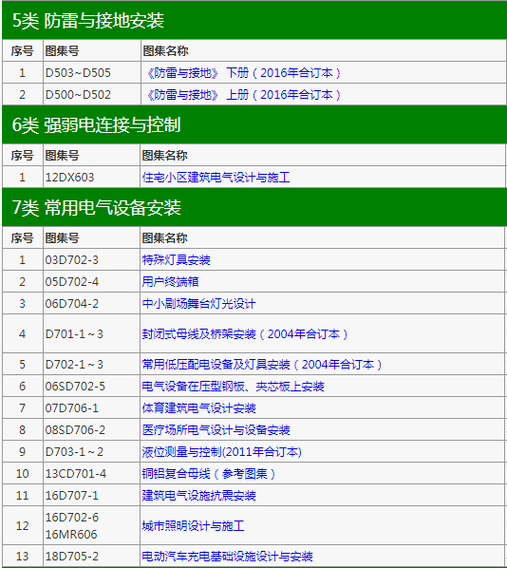Open 住宅小区建筑电气设计与施工 link

click(216, 177)
